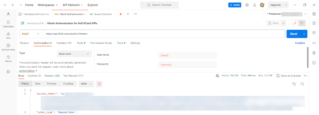This screenshot has height=115, width=319.
Task: Open the request Body tab
Action: tap(81, 43)
